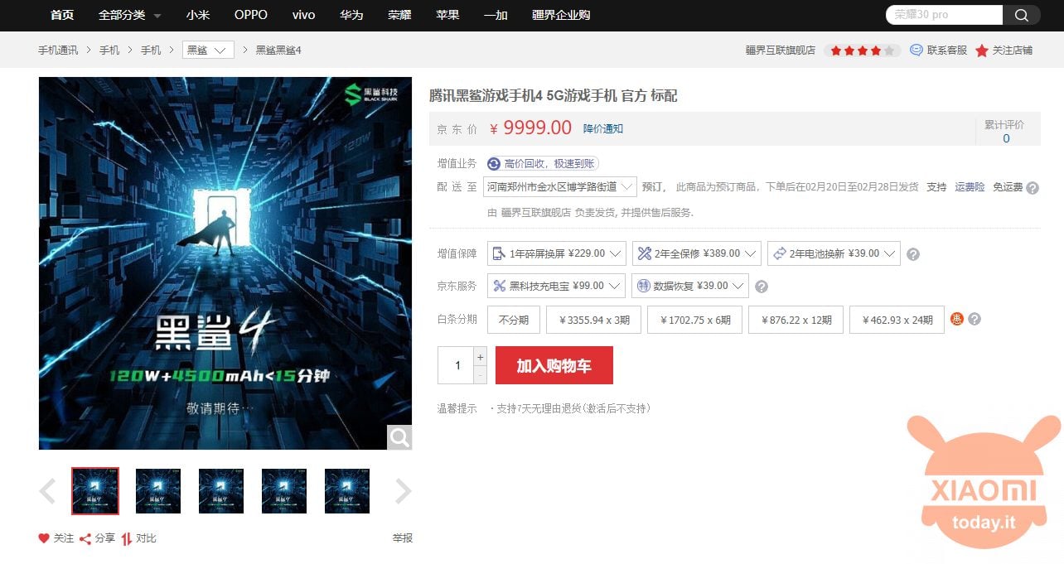Click help icon after 数据恢复 option
This screenshot has width=1064, height=564.
(762, 287)
